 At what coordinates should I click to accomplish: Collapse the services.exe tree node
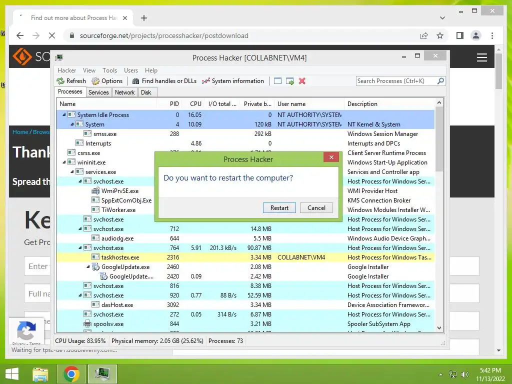pos(72,171)
